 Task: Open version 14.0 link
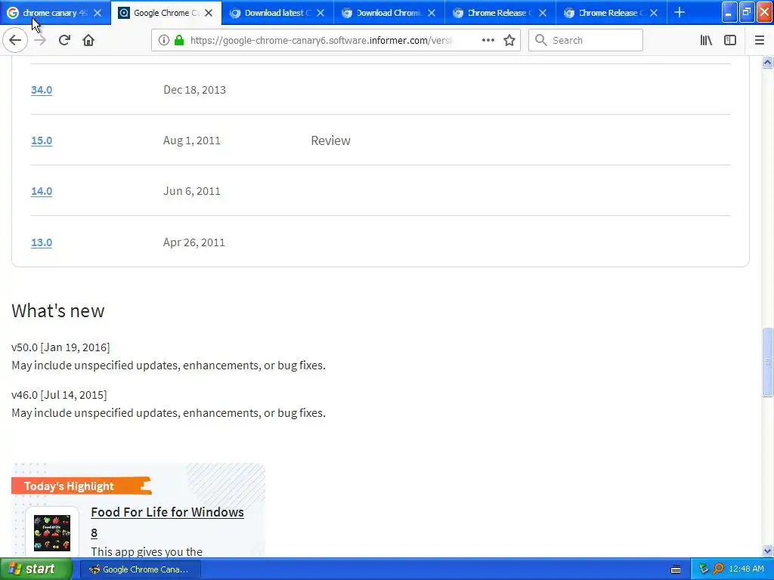tap(42, 191)
